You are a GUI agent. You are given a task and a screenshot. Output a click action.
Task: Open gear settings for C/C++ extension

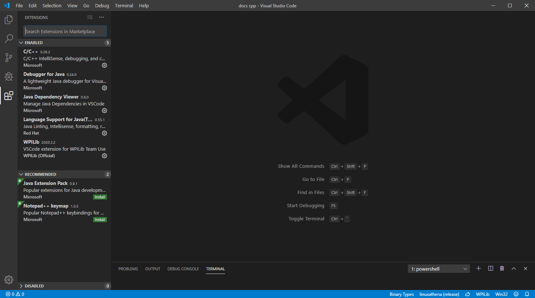104,65
